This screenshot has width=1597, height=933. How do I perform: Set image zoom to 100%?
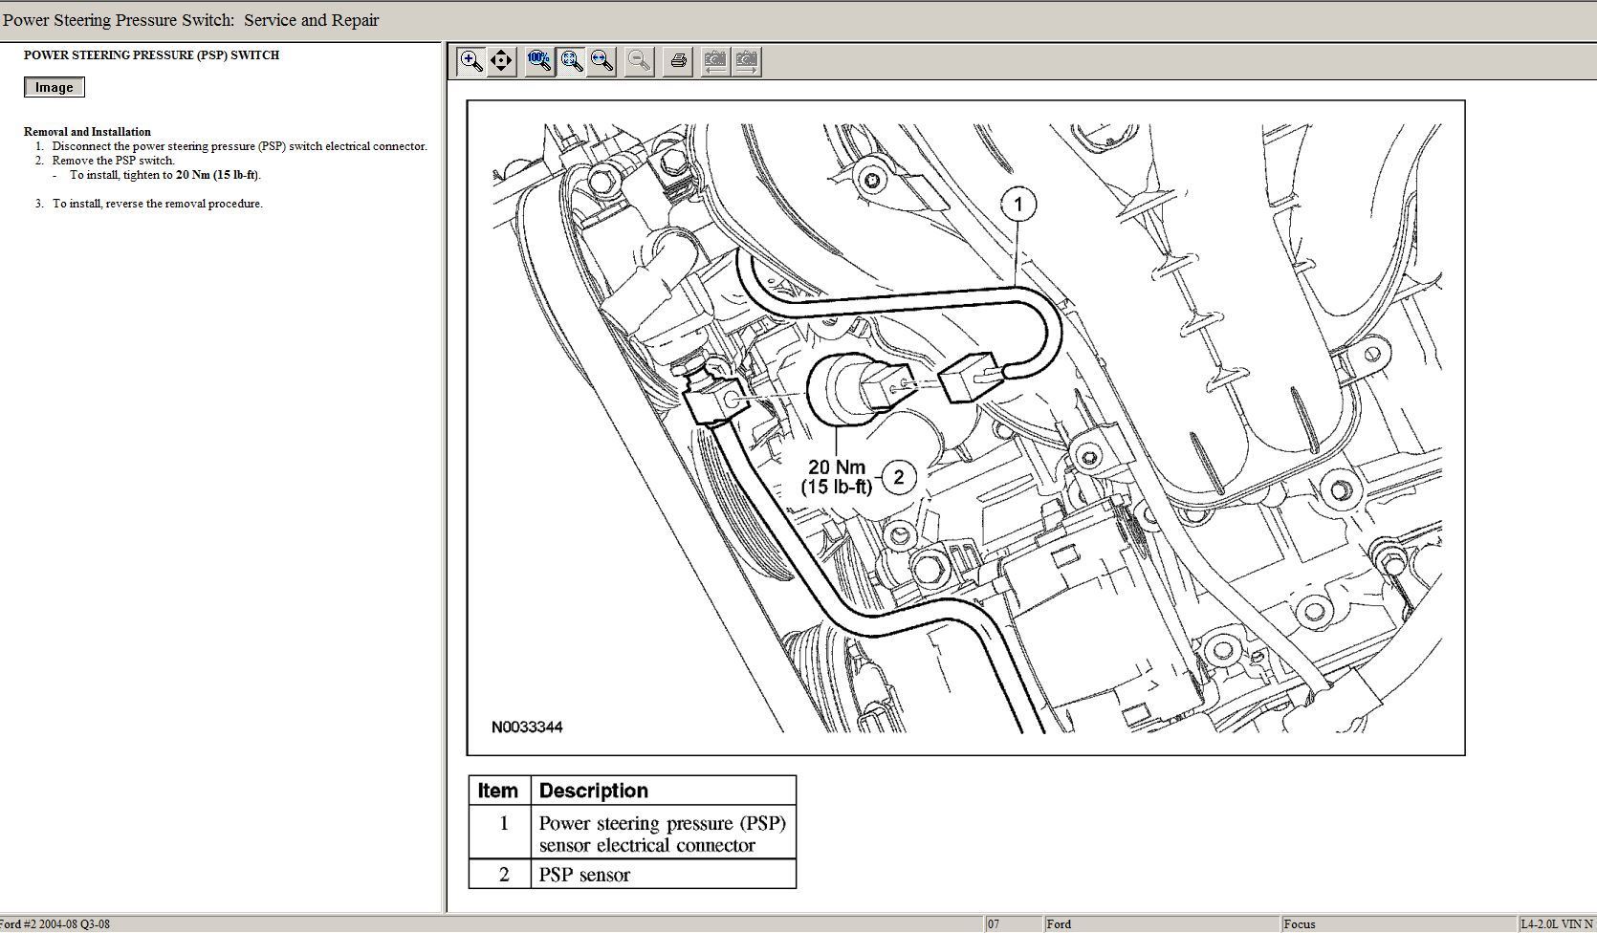539,62
